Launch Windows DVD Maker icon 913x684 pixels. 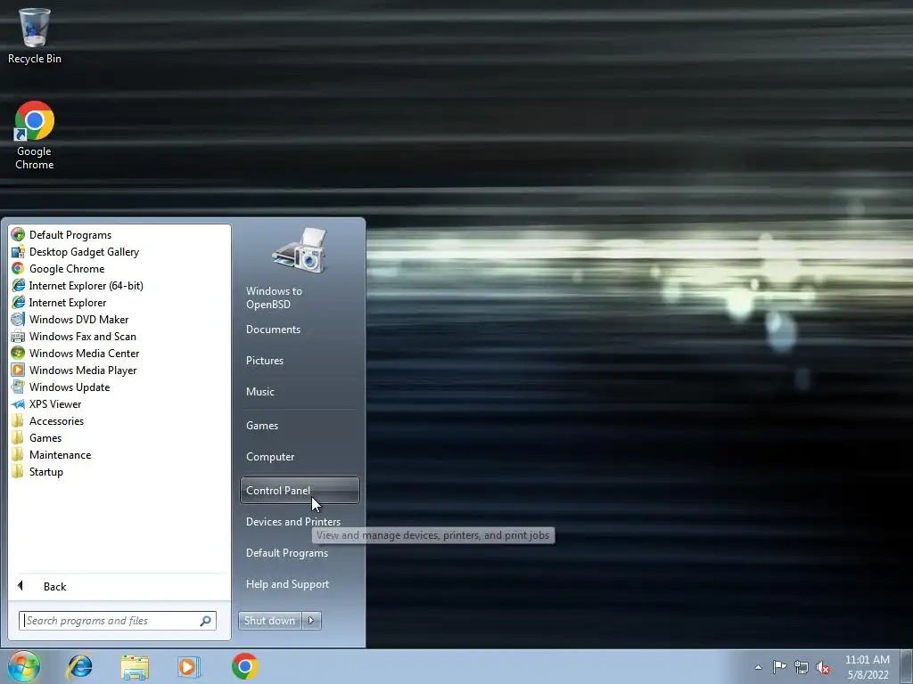coord(18,320)
